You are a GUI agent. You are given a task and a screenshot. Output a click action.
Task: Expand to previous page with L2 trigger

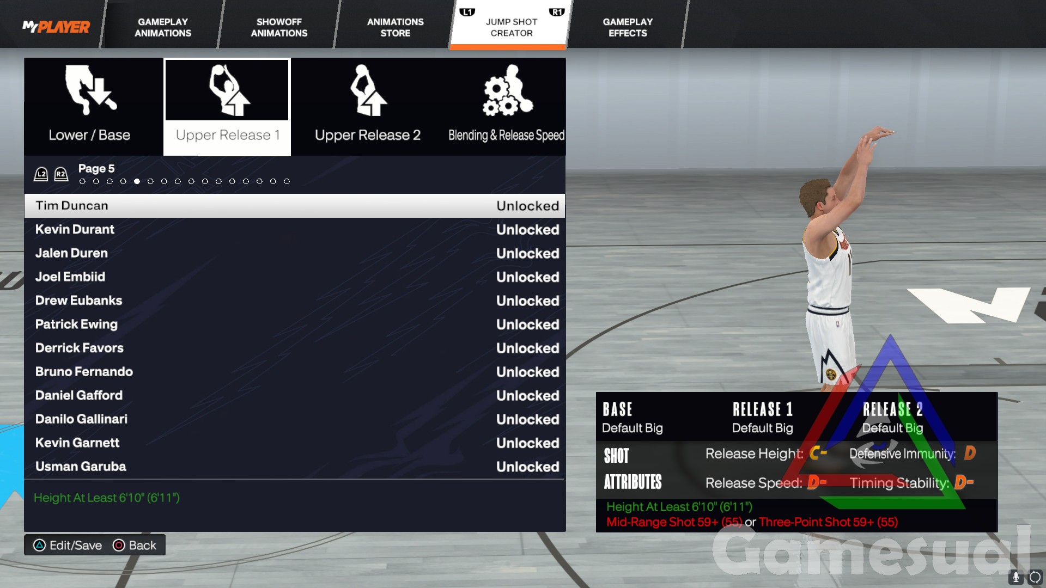click(40, 175)
